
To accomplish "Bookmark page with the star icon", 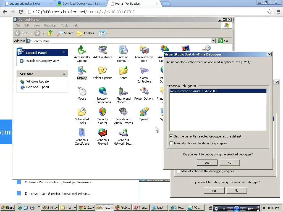I will click(269, 12).
